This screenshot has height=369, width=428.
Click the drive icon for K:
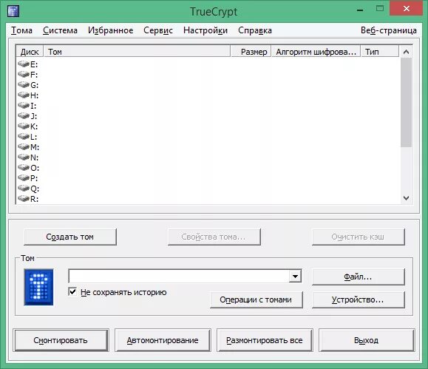pyautogui.click(x=24, y=126)
